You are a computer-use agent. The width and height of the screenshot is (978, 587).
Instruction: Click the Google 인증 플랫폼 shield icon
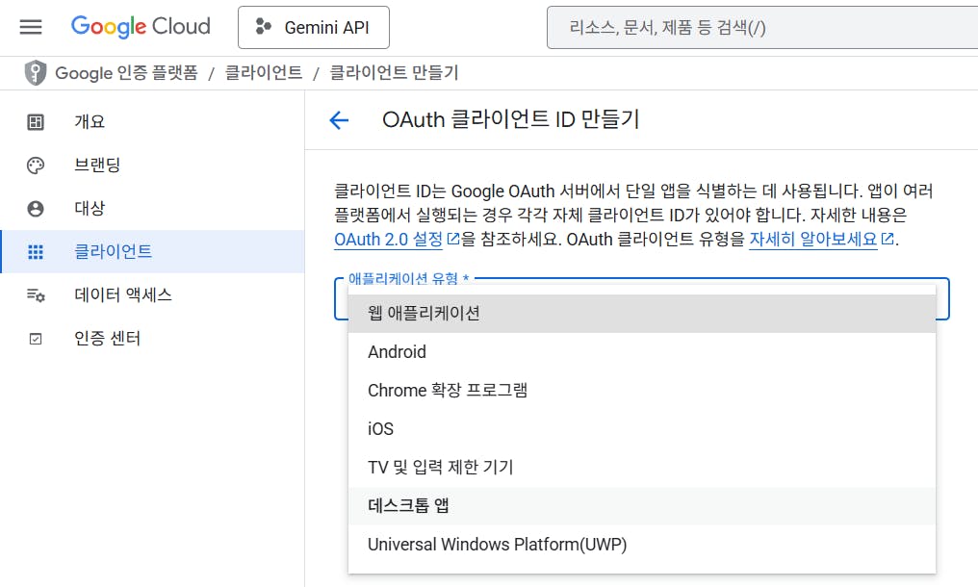[36, 73]
